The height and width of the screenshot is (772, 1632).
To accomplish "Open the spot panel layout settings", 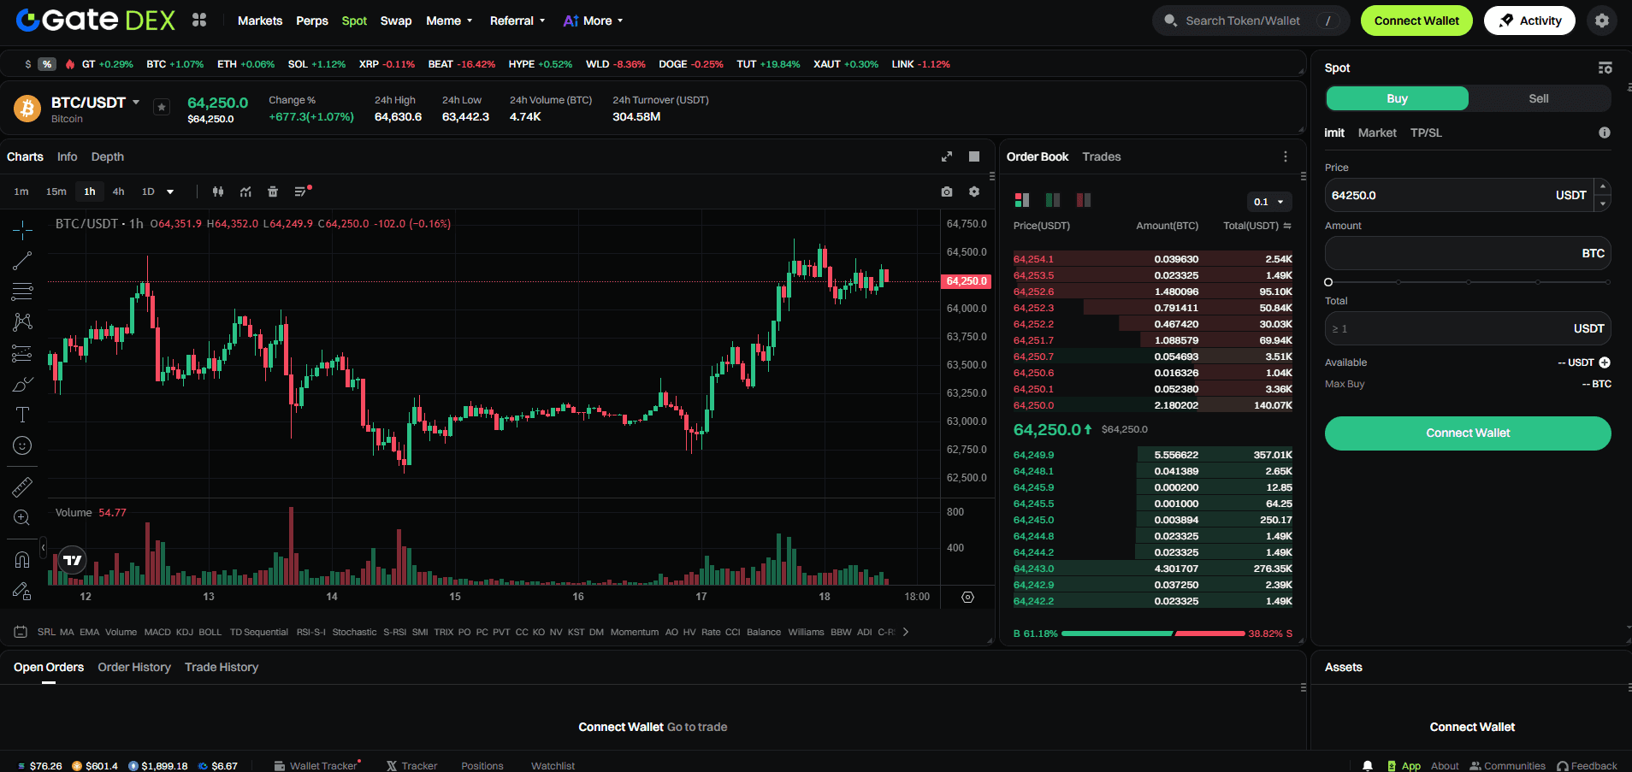I will 1605,68.
